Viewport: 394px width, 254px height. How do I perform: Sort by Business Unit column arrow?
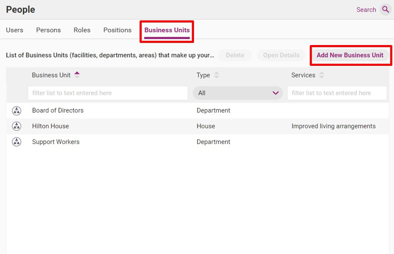click(77, 75)
